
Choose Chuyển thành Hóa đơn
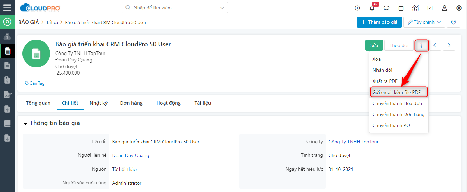(399, 103)
